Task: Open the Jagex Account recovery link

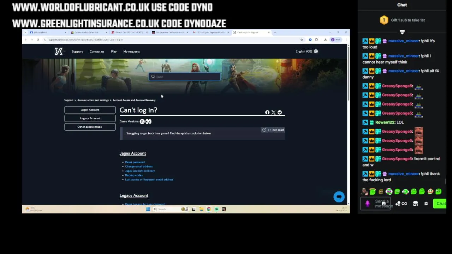Action: click(x=140, y=171)
